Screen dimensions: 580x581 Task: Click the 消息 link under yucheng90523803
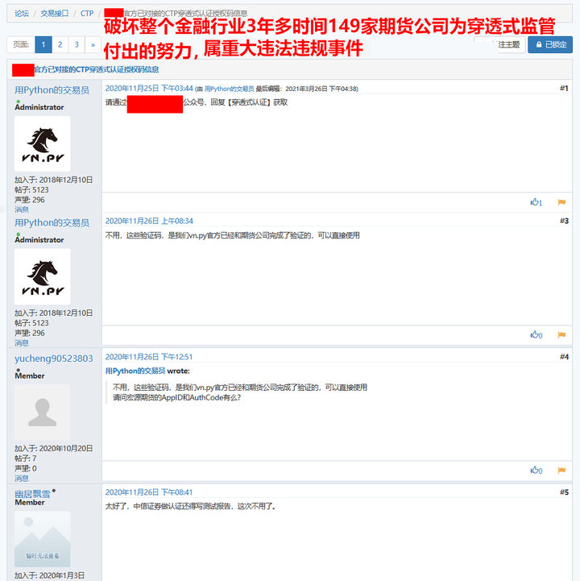pos(22,479)
